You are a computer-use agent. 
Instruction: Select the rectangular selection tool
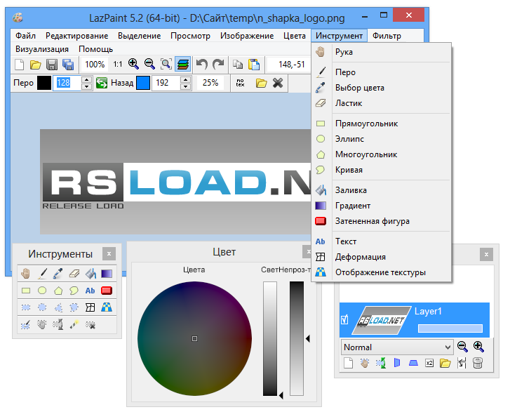coord(26,307)
